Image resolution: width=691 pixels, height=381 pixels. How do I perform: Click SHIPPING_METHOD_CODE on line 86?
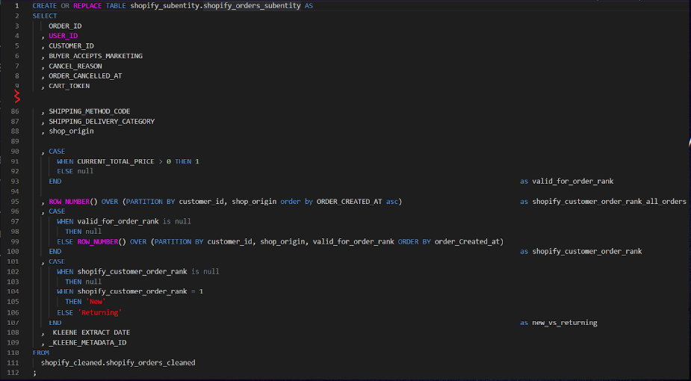pyautogui.click(x=89, y=111)
